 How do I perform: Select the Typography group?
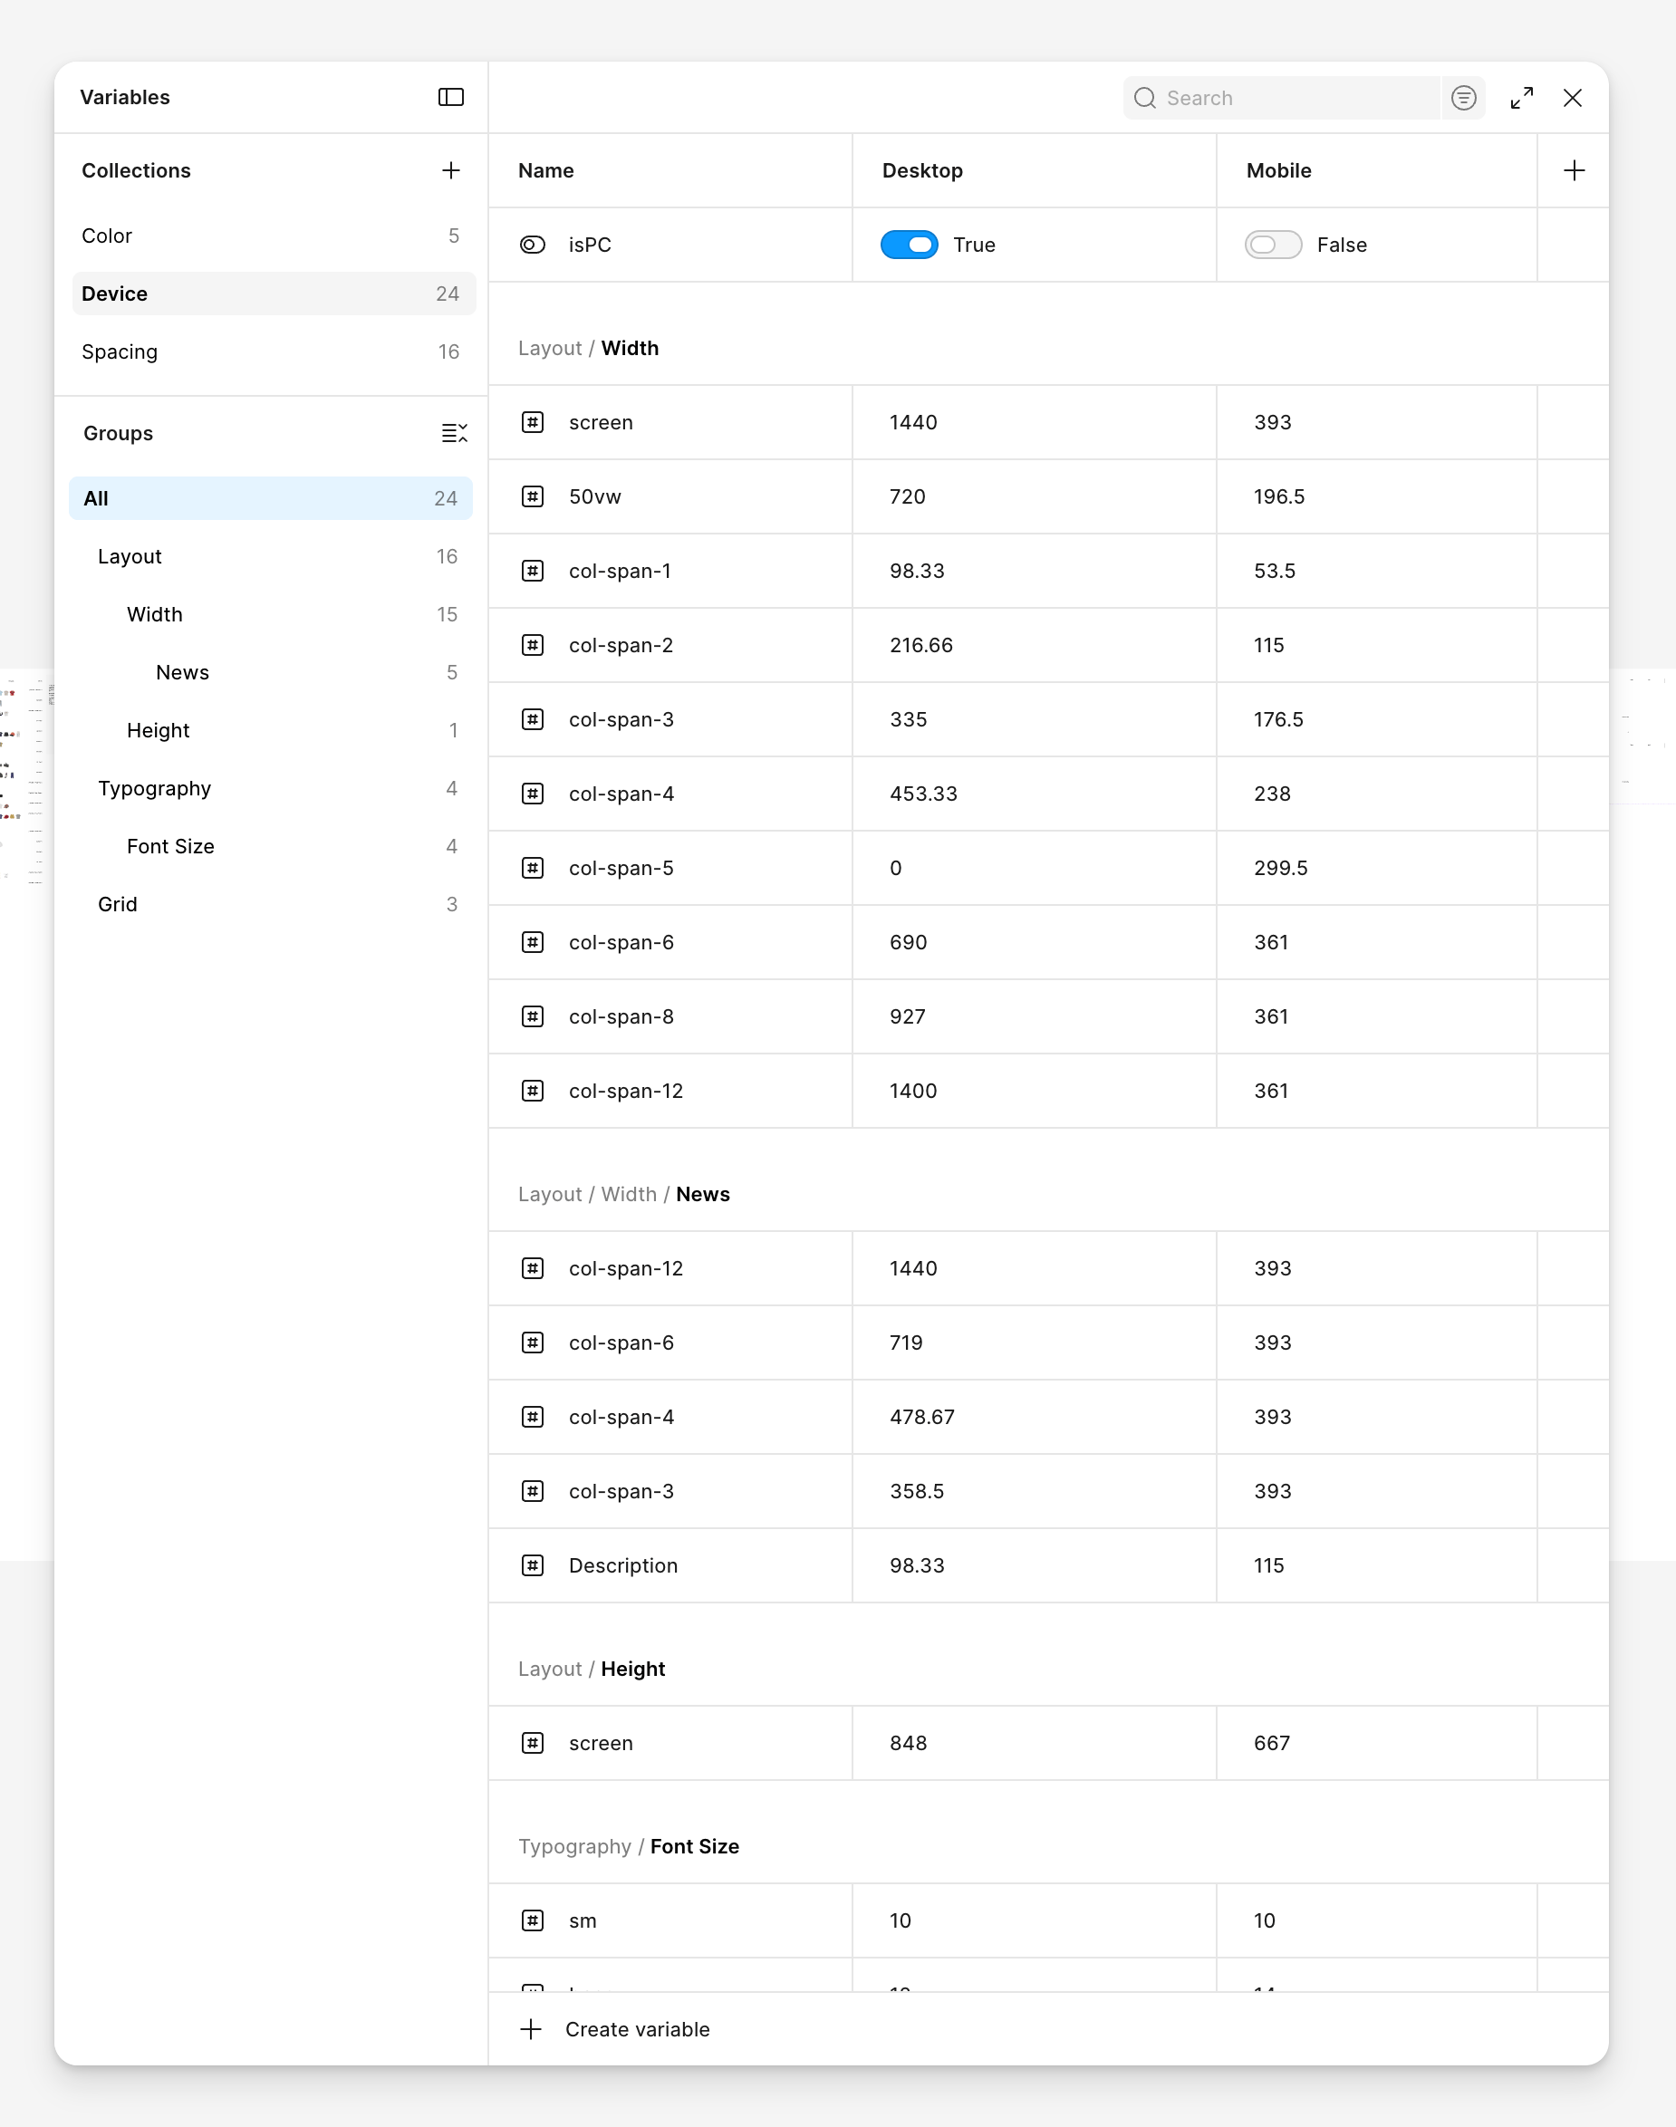[x=271, y=788]
